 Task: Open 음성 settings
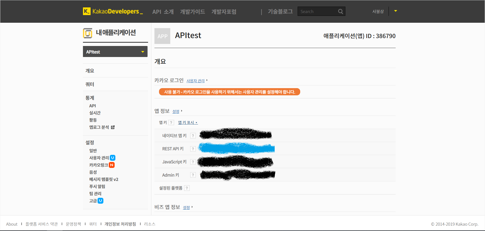click(x=93, y=172)
